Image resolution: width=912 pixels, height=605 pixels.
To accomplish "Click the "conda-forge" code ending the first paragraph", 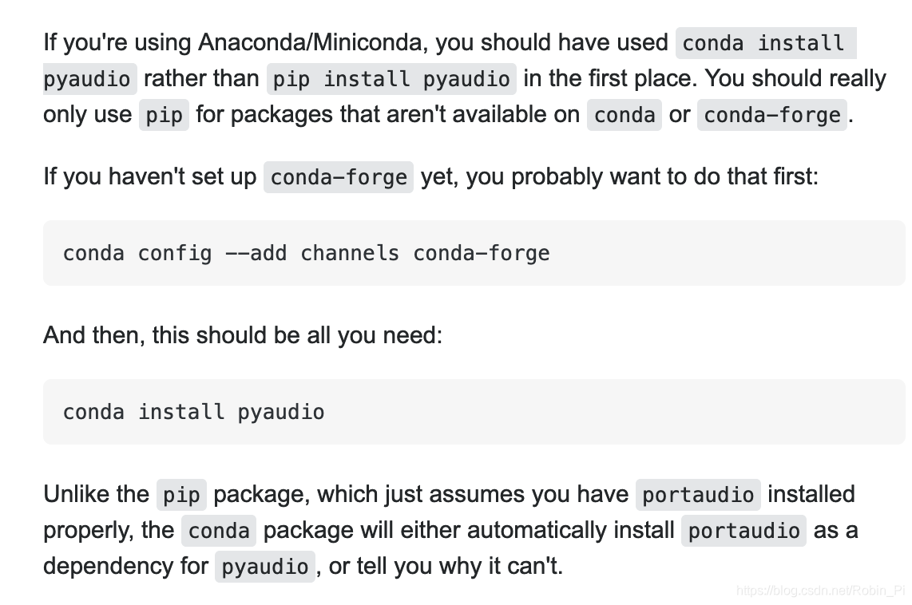I will pos(771,115).
